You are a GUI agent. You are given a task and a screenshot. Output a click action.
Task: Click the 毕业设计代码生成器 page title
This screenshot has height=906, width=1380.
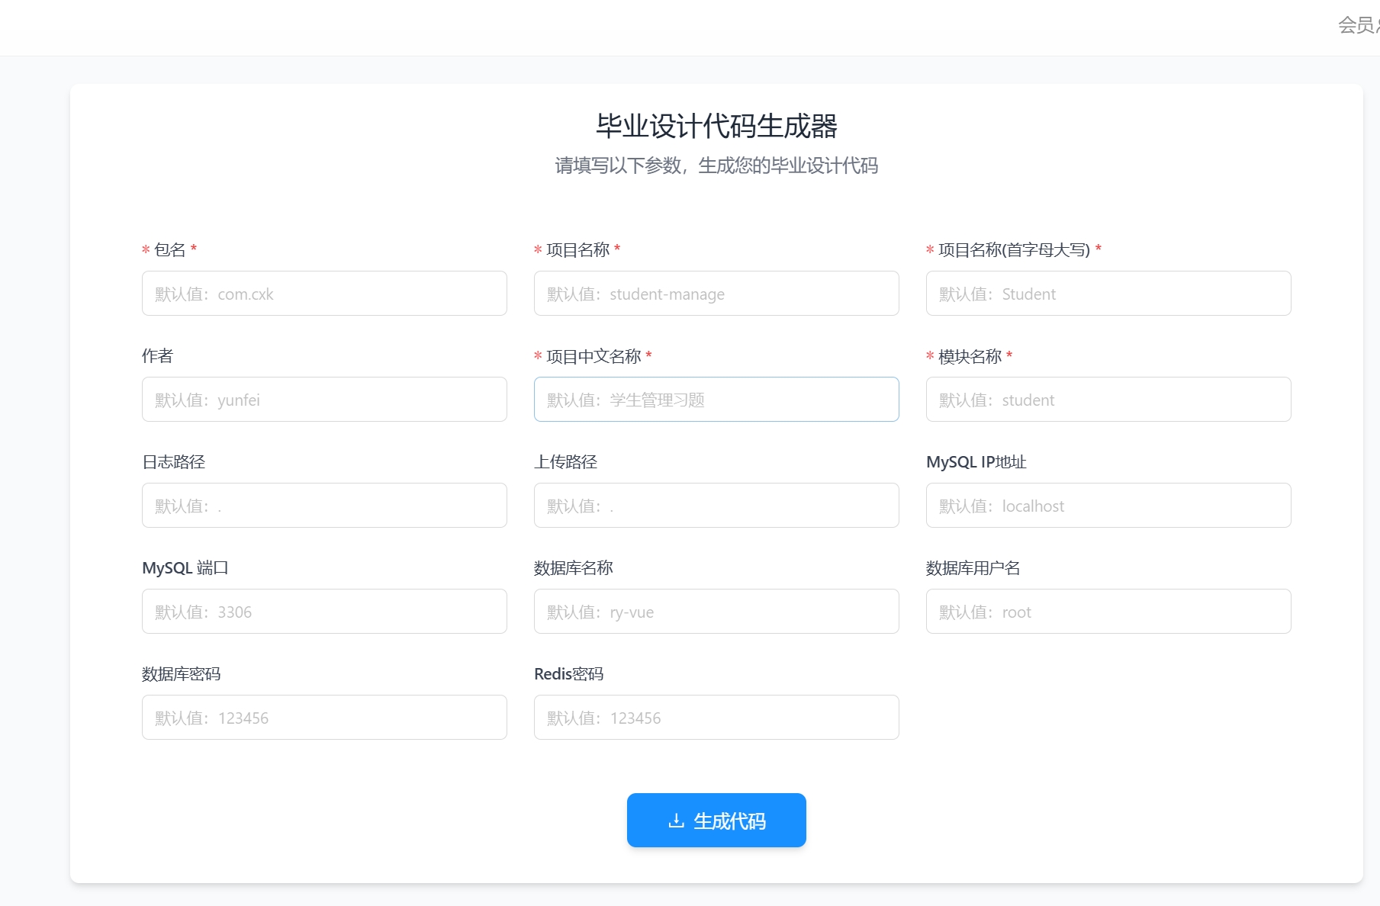pyautogui.click(x=716, y=127)
